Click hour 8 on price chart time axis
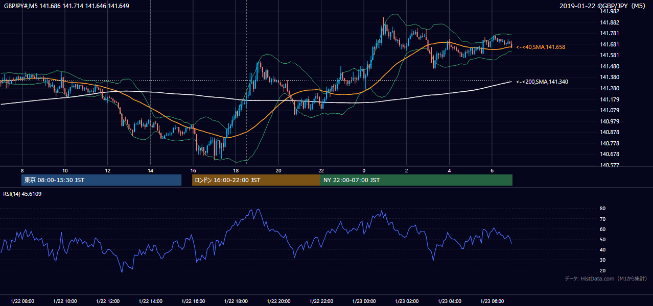This screenshot has height=306, width=653. click(x=22, y=170)
